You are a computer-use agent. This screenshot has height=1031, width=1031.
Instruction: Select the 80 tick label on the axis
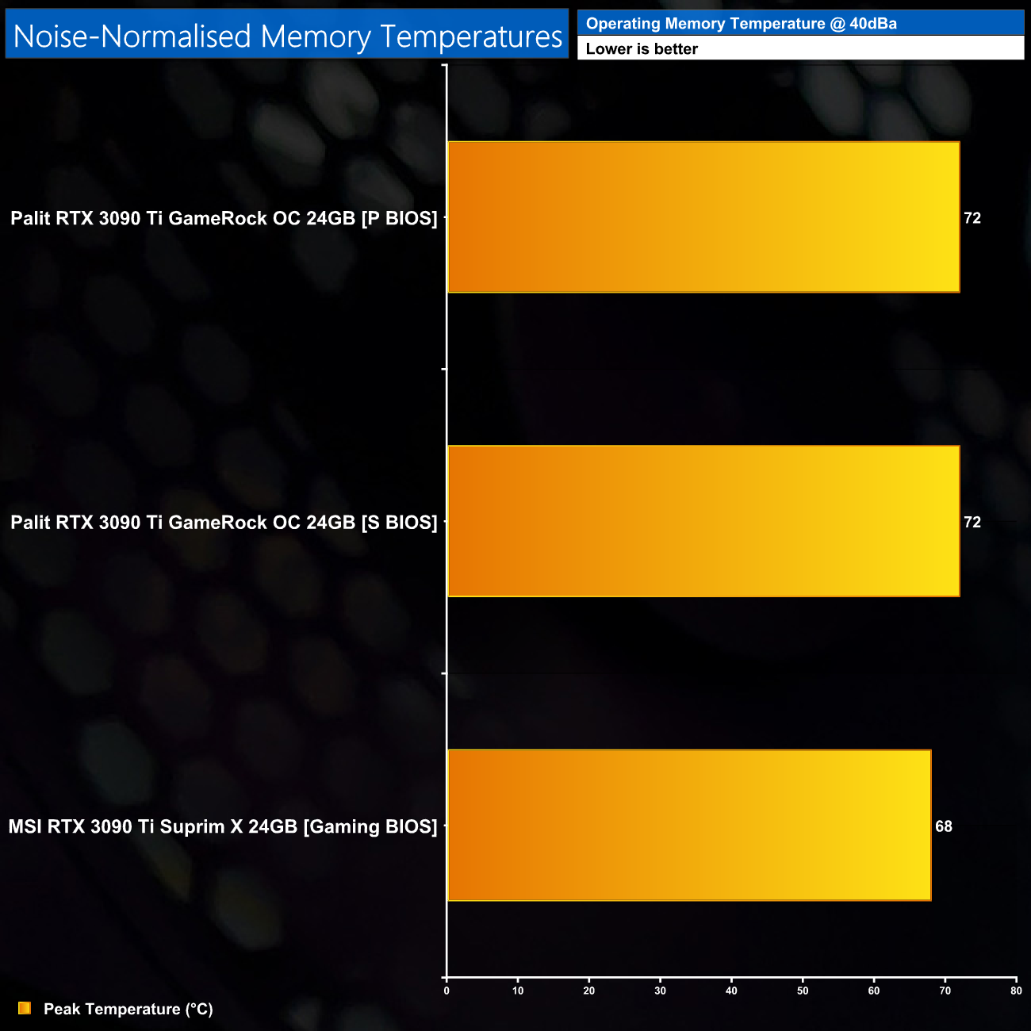1017,991
